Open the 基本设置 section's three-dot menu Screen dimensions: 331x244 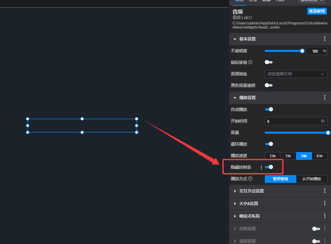click(x=325, y=39)
